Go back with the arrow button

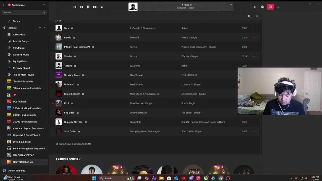click(x=4, y=5)
